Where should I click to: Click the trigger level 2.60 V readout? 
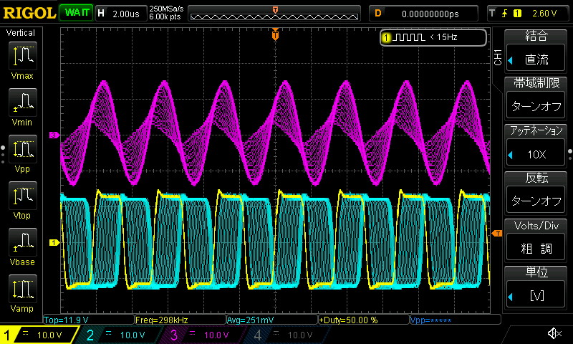click(x=544, y=14)
